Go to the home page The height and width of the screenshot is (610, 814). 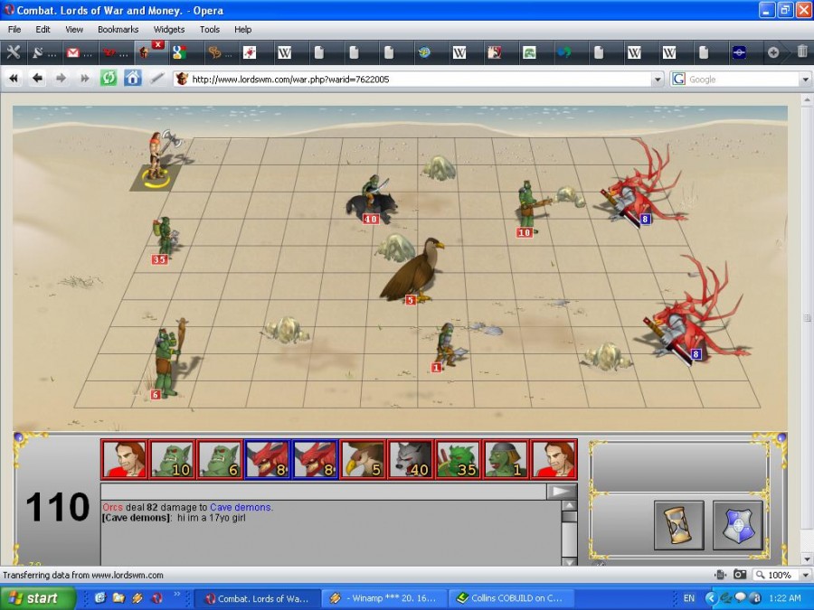(x=132, y=79)
